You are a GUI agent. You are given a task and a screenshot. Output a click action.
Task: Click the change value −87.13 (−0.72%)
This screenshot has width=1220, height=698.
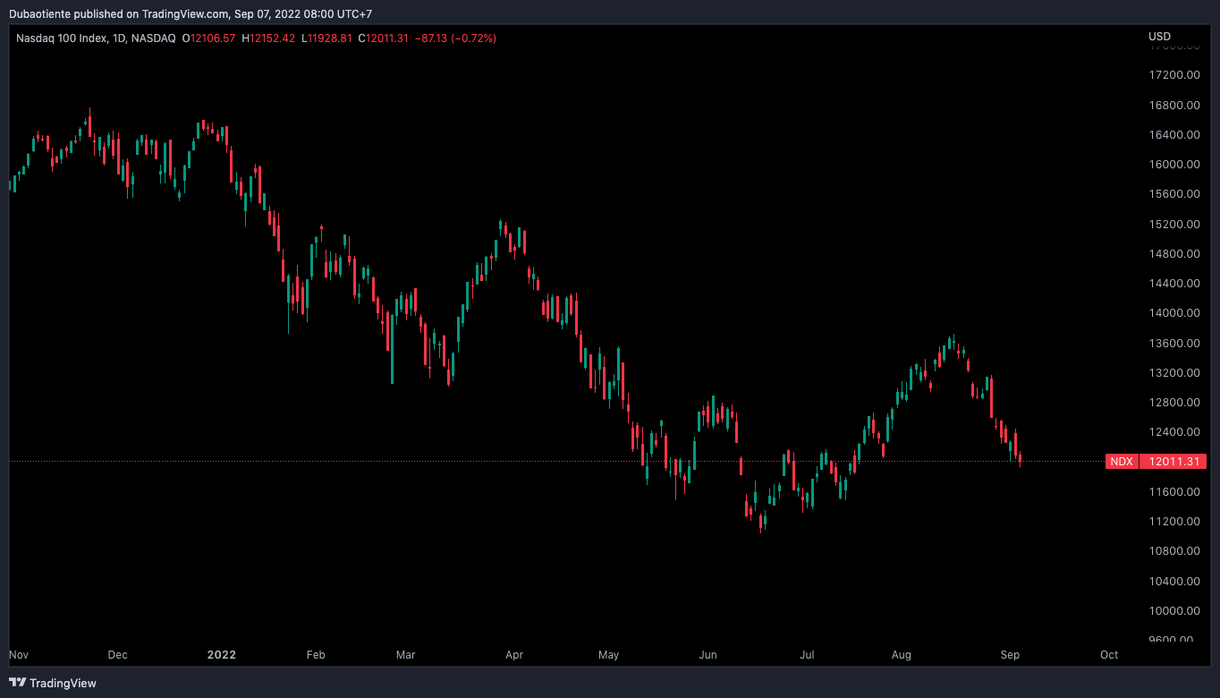(x=456, y=38)
